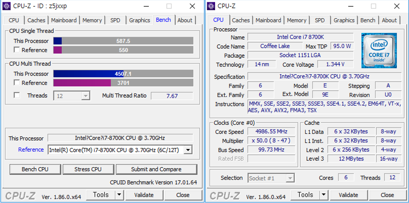This screenshot has width=409, height=203.
Task: Open Graphics tab in the Bench window
Action: coord(140,20)
